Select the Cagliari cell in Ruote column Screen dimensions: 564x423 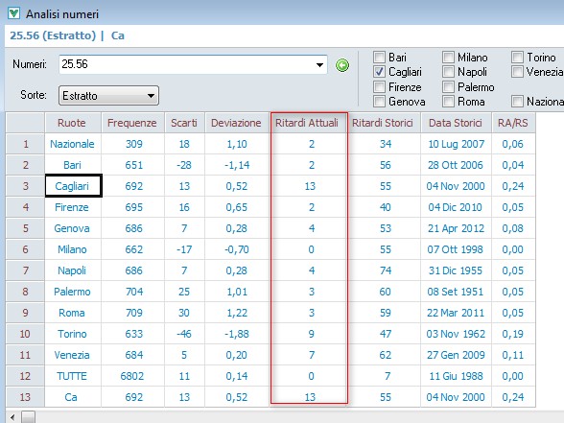click(73, 186)
